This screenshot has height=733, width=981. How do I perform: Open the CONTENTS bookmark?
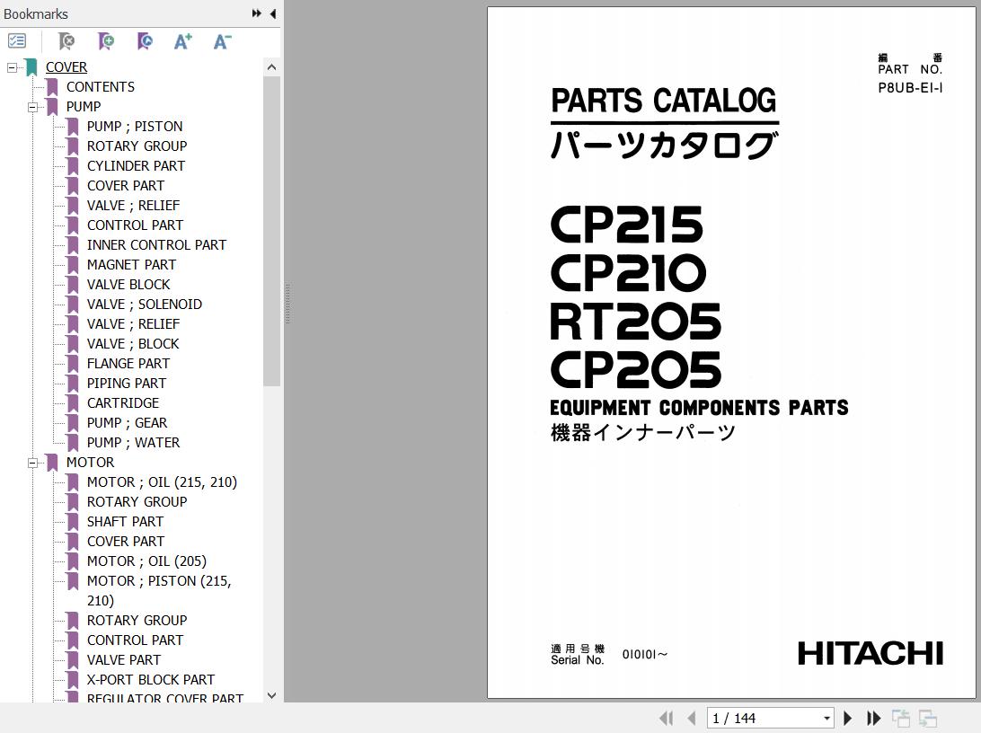click(x=100, y=87)
